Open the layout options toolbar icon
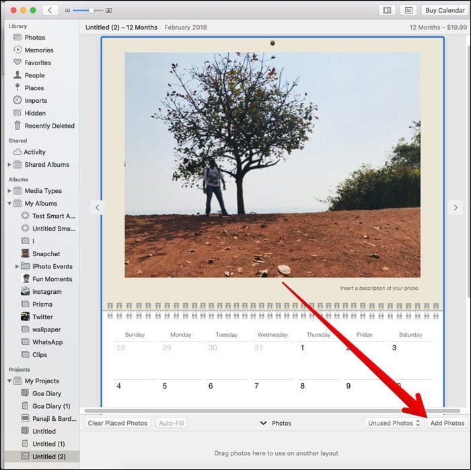This screenshot has height=470, width=471. [x=387, y=10]
